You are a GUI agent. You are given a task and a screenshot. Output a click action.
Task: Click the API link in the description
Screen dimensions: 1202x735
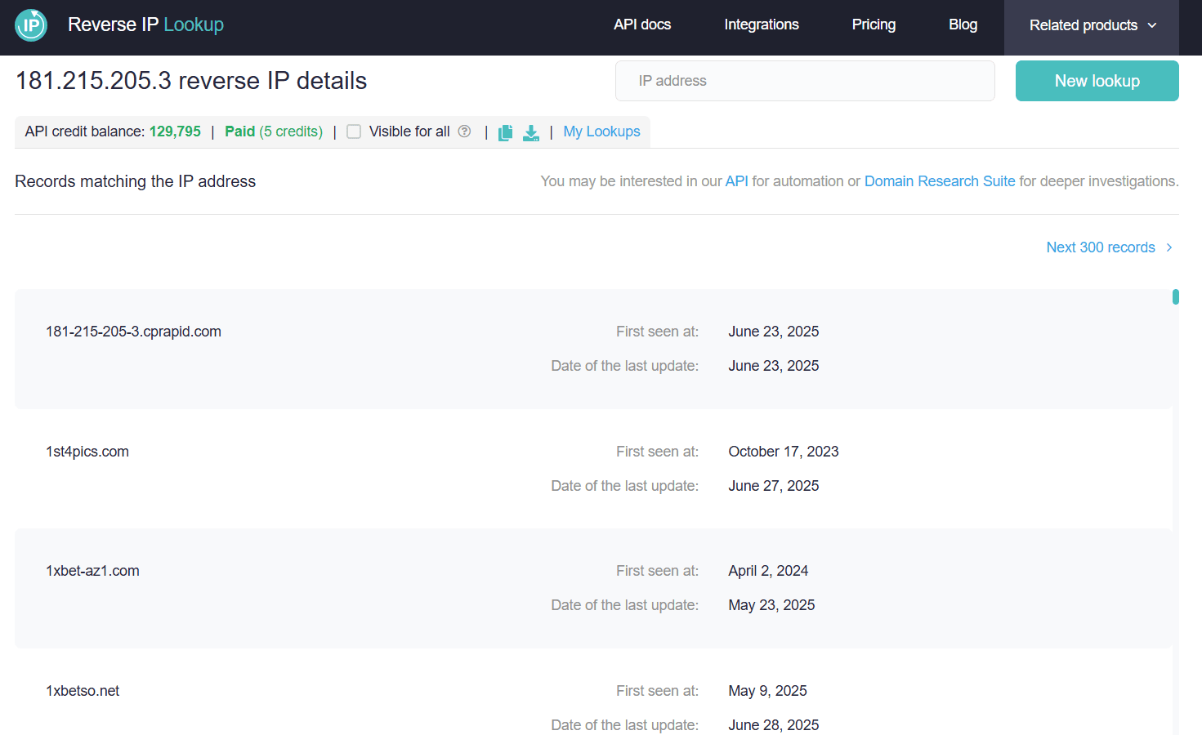pos(736,181)
